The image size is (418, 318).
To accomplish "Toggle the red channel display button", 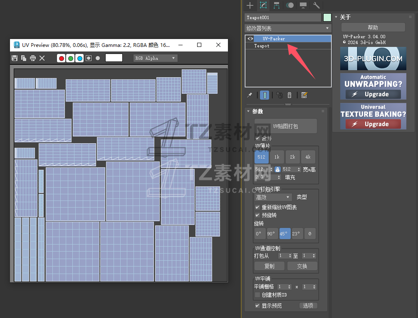I will tap(62, 58).
